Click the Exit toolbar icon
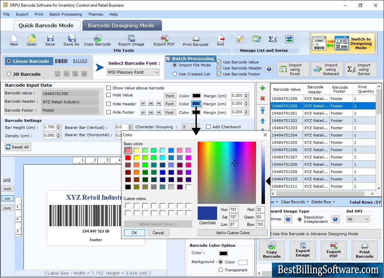Image resolution: width=384 pixels, height=278 pixels. point(221,40)
